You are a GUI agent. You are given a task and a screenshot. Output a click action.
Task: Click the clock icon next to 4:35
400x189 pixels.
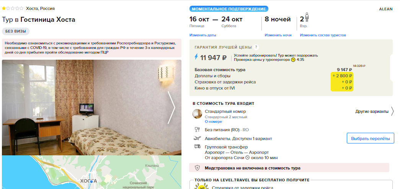[293, 60]
